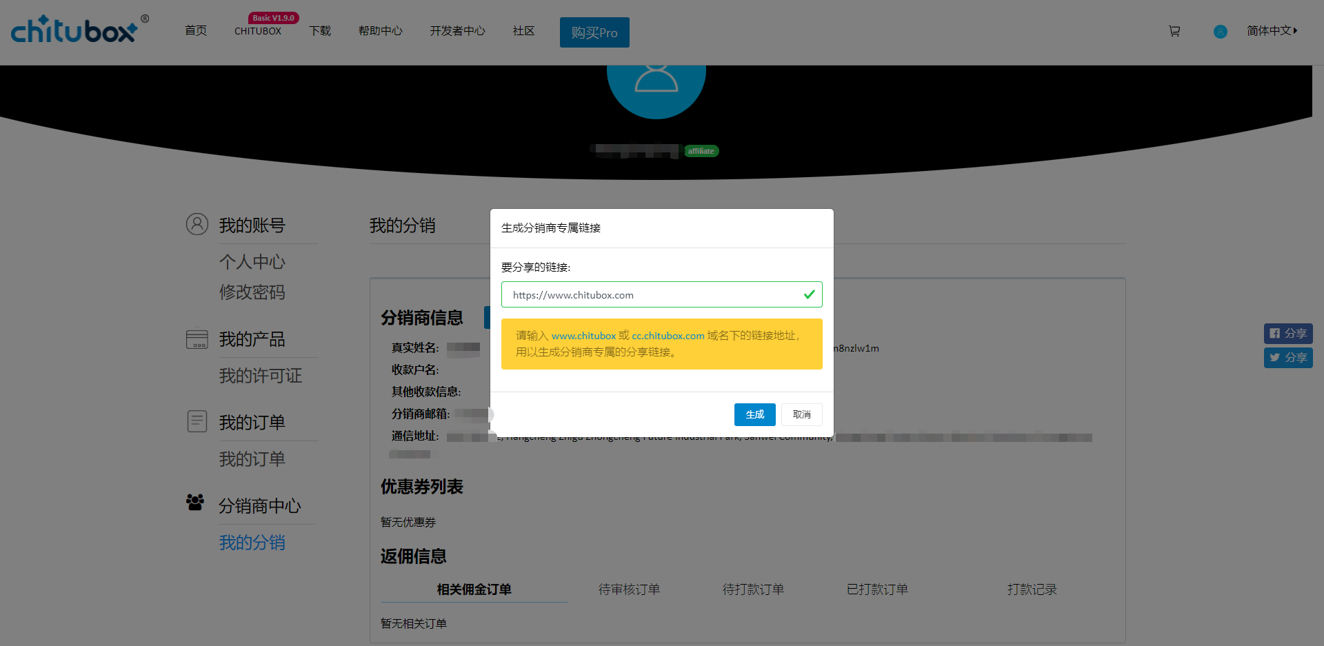Click the 我的产品 product icon
Screen dimensions: 1324x646
pos(197,339)
